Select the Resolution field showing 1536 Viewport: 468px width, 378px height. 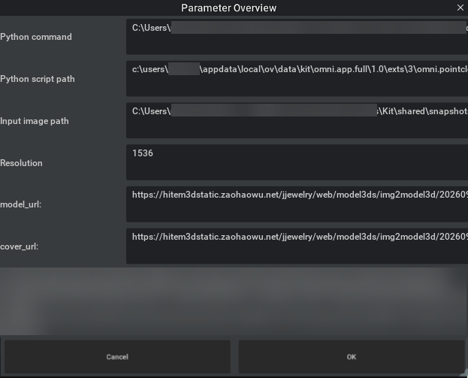click(x=297, y=162)
